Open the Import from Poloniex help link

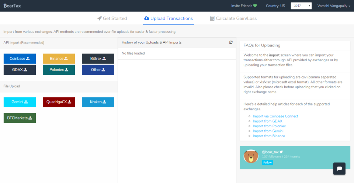[269, 126]
